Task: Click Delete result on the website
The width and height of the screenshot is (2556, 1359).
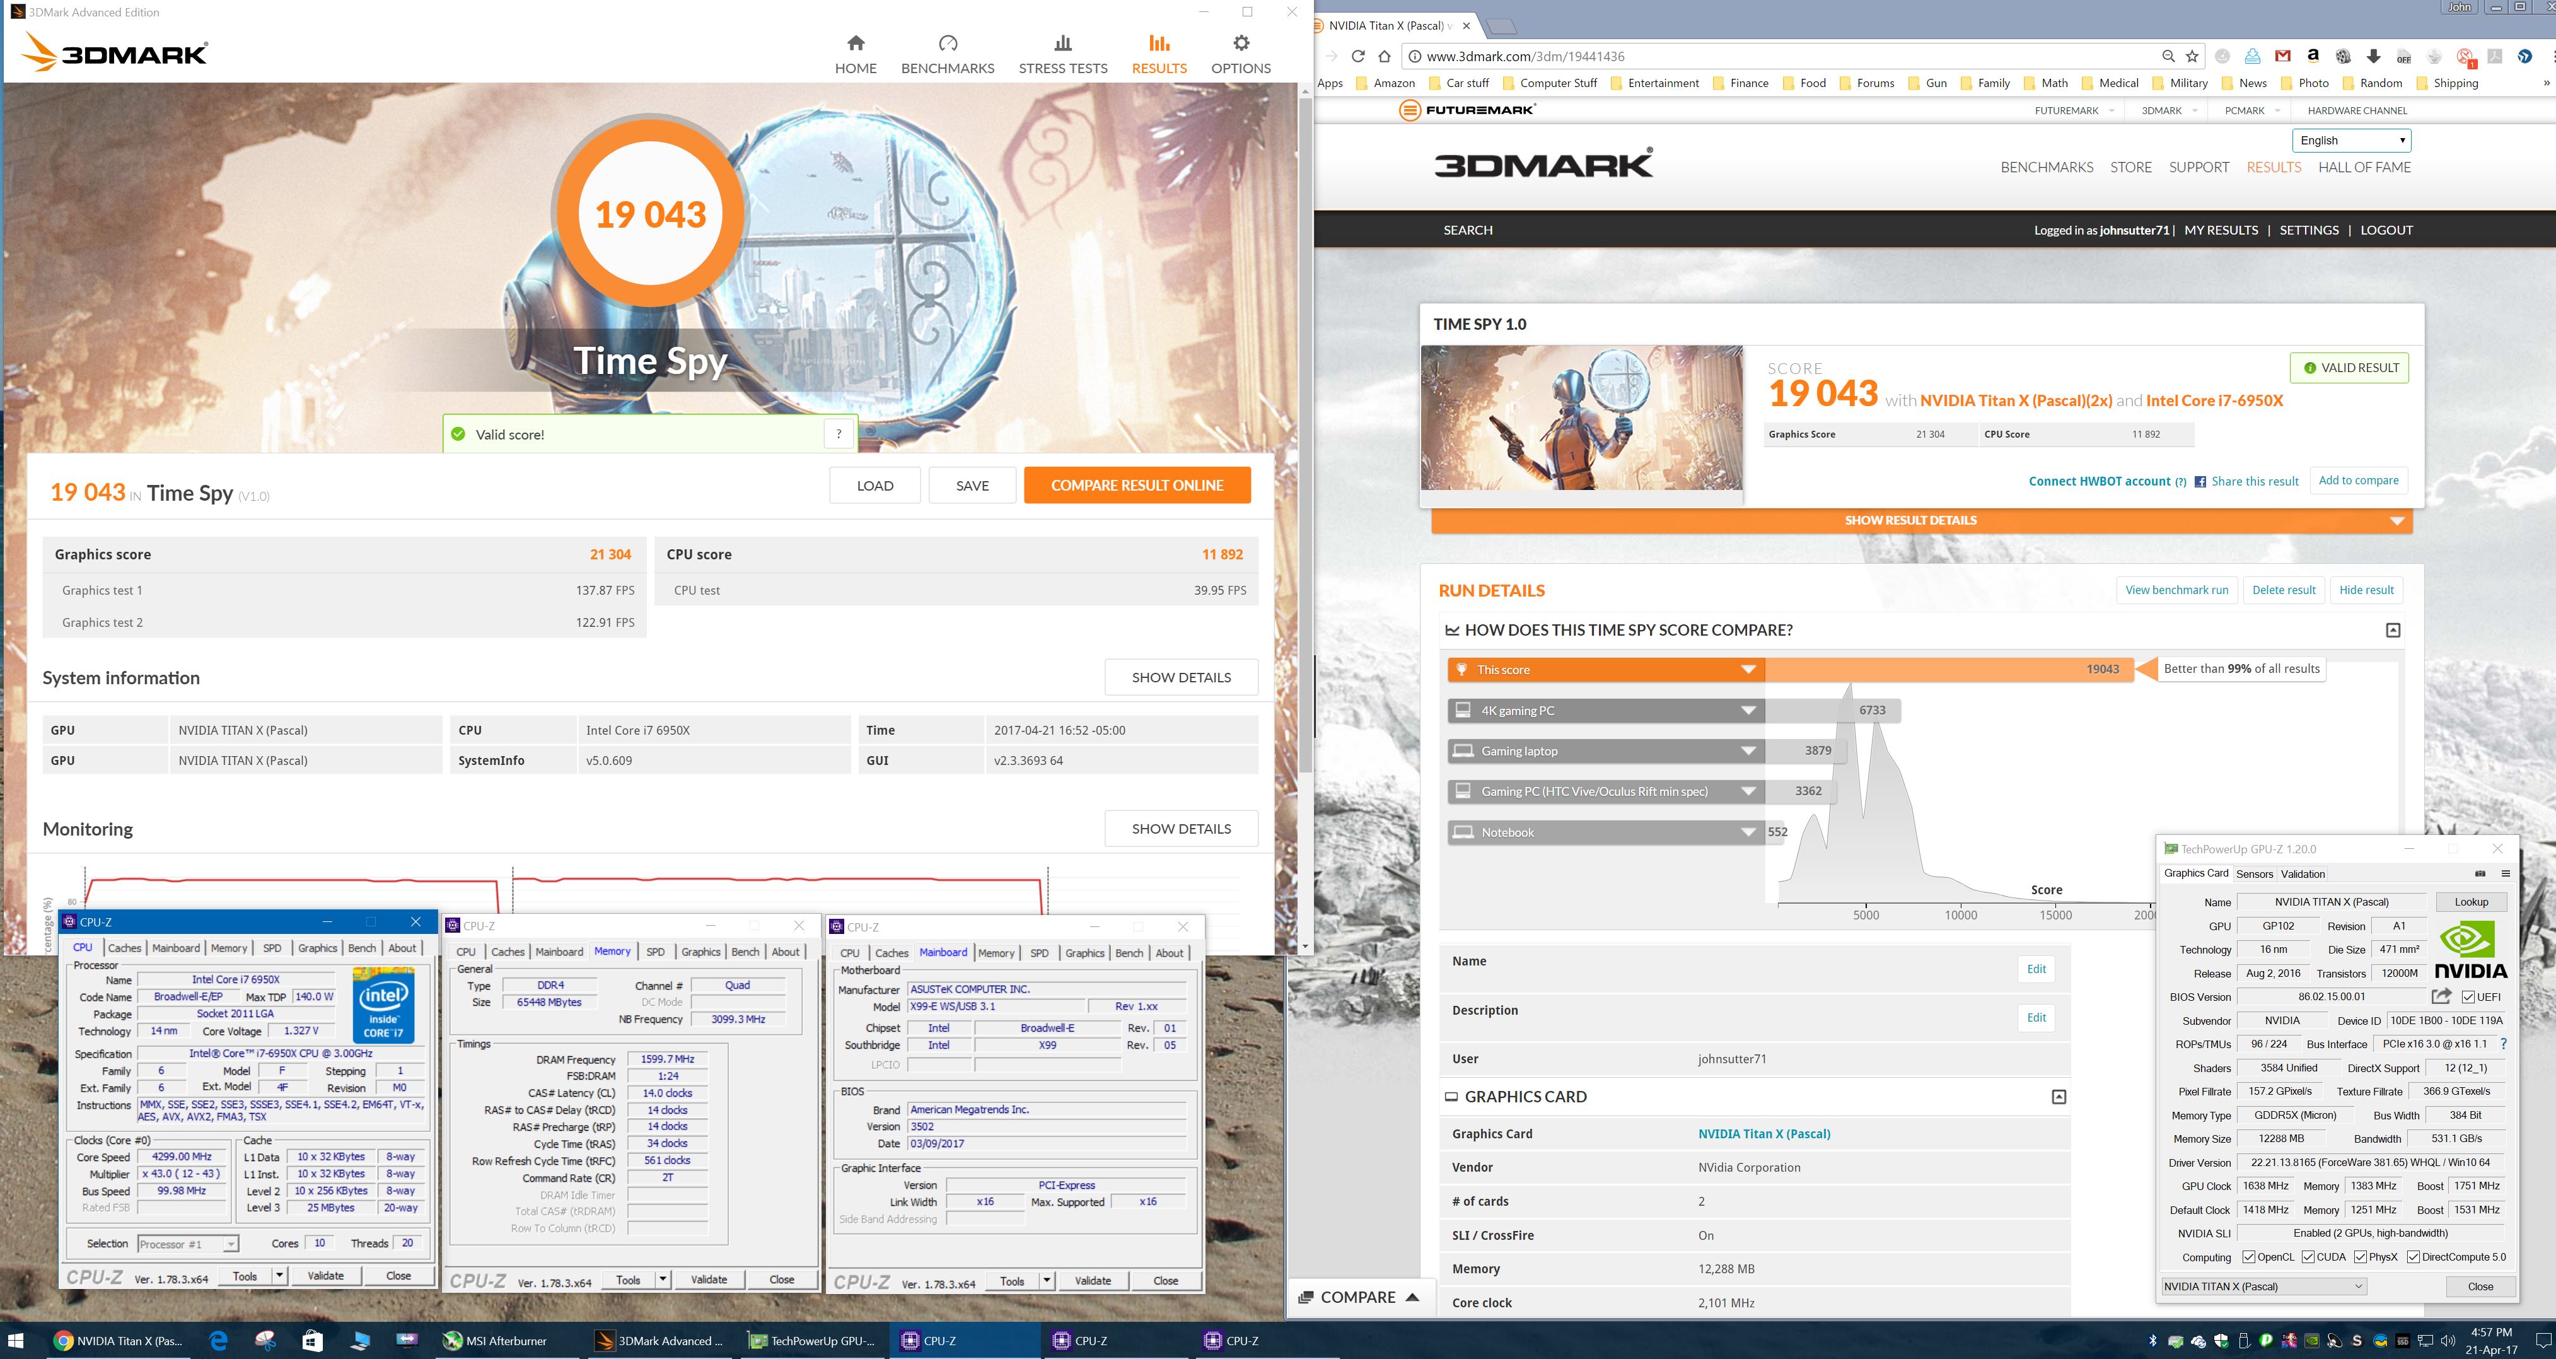Action: point(2283,590)
